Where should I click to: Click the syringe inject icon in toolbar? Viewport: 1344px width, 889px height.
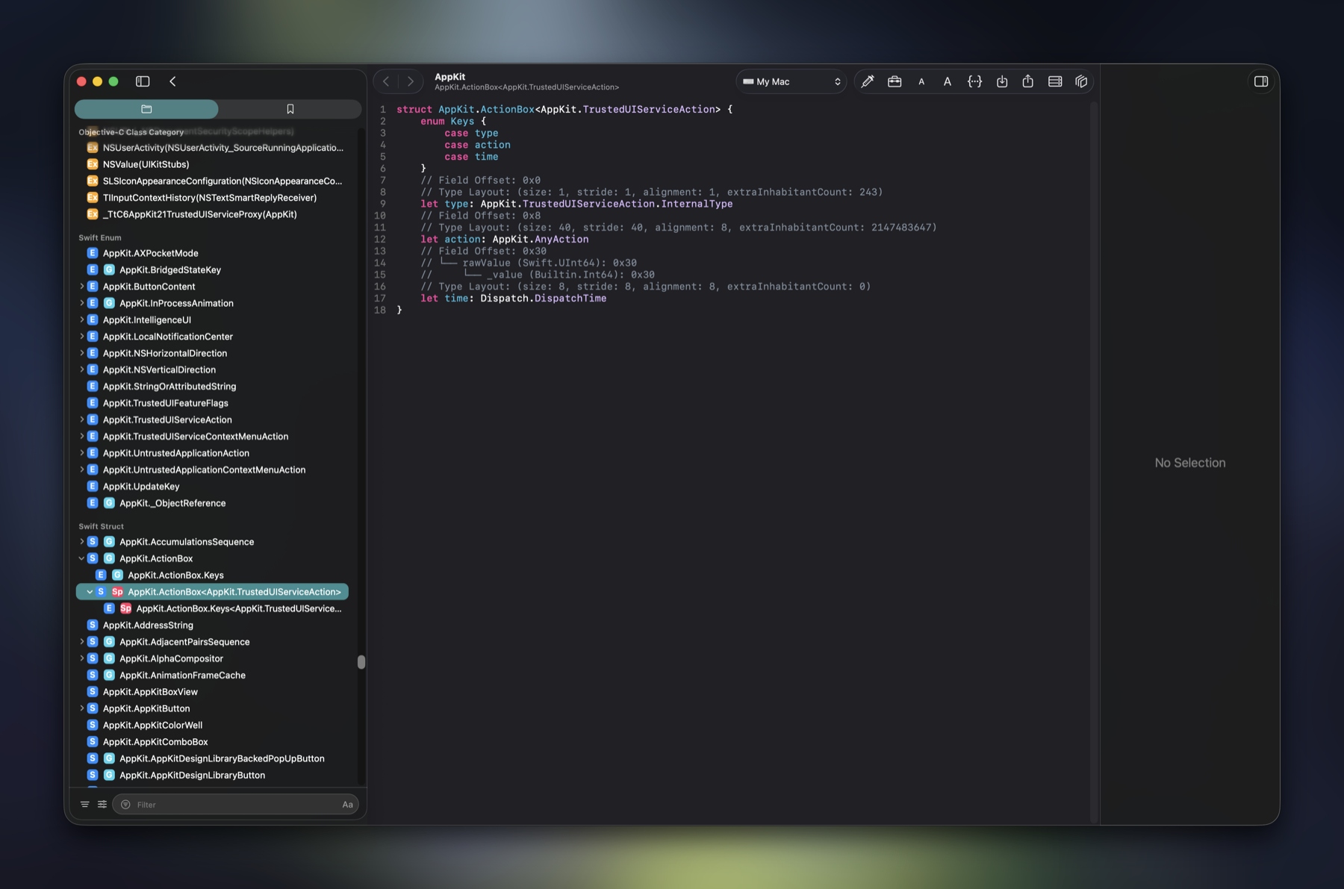(867, 81)
